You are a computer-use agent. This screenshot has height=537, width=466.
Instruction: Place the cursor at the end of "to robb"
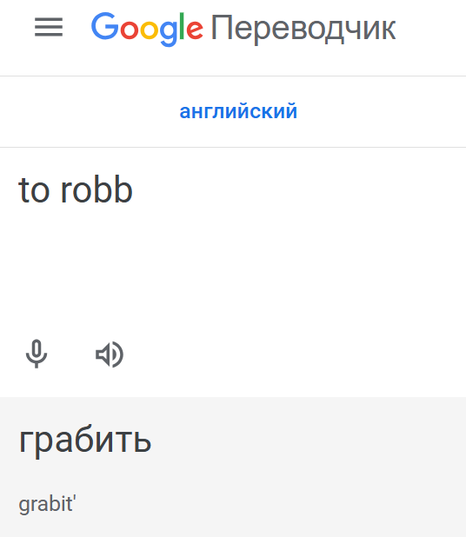[x=133, y=189]
